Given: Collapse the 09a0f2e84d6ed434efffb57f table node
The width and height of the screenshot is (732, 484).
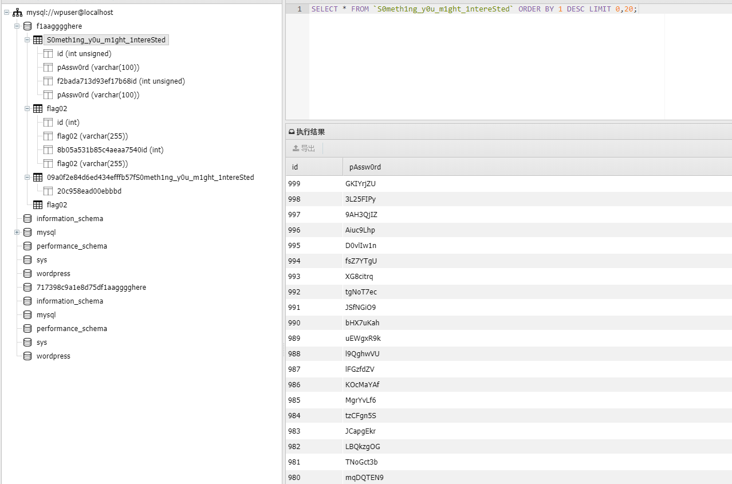Looking at the screenshot, I should pyautogui.click(x=27, y=177).
